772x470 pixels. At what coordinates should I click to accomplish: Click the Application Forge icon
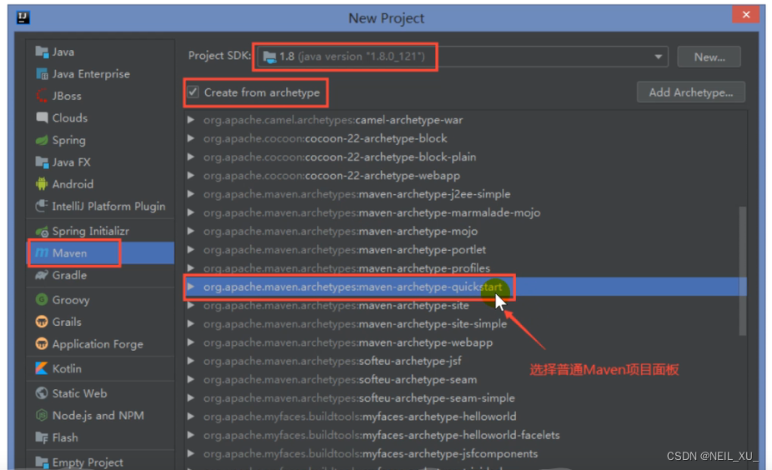click(42, 343)
